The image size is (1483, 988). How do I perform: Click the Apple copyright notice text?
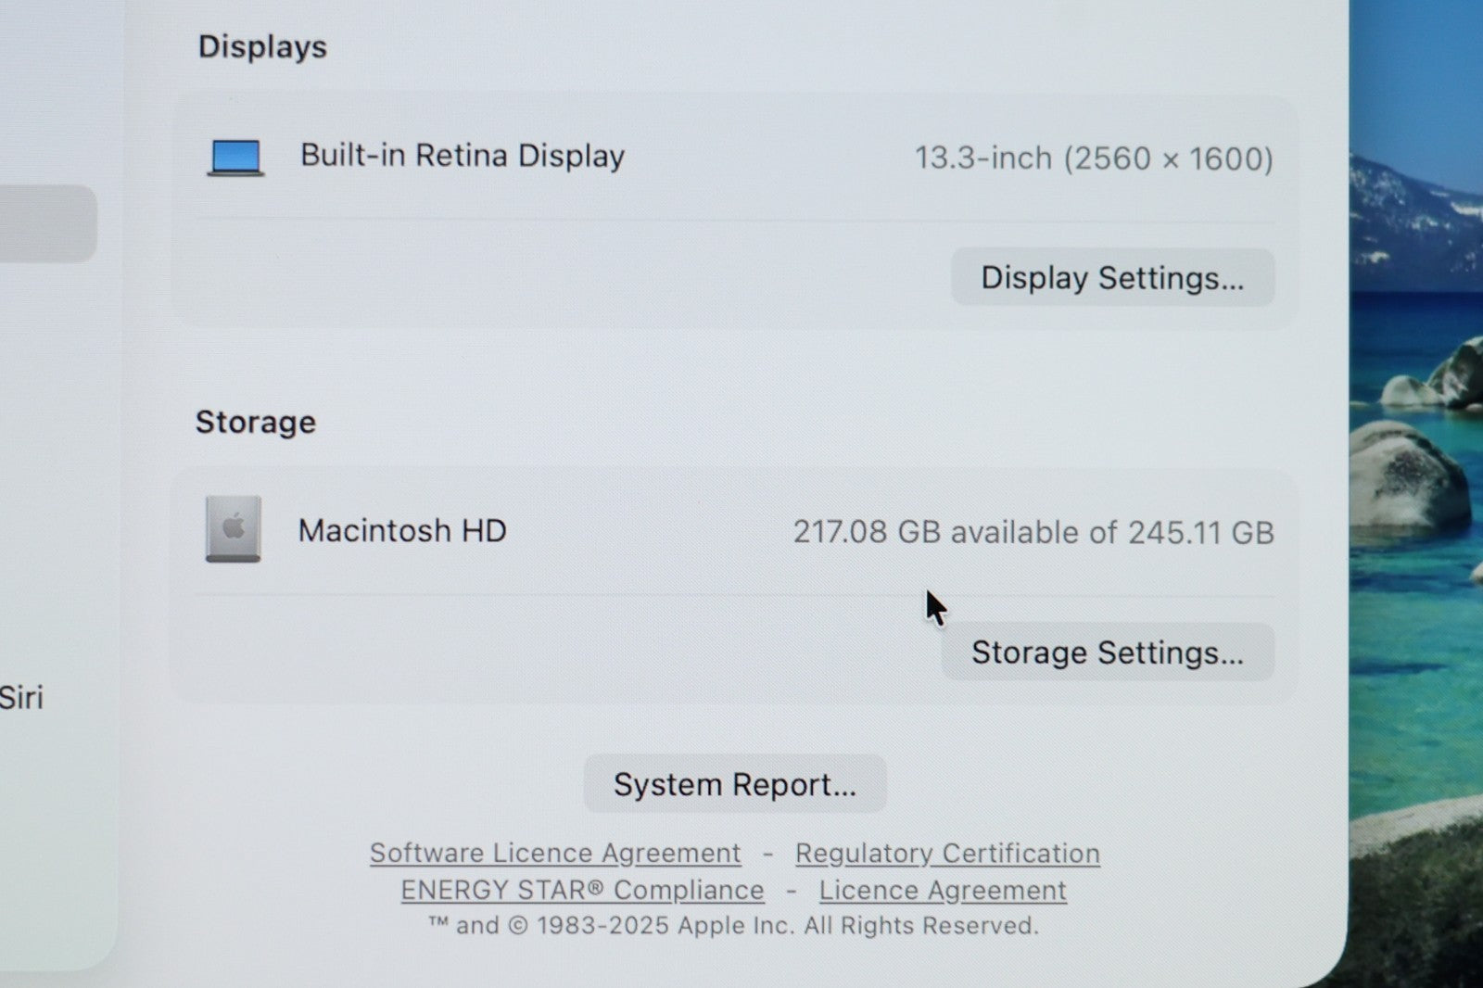coord(733,925)
